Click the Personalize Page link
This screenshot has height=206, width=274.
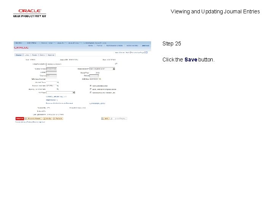coord(137,53)
